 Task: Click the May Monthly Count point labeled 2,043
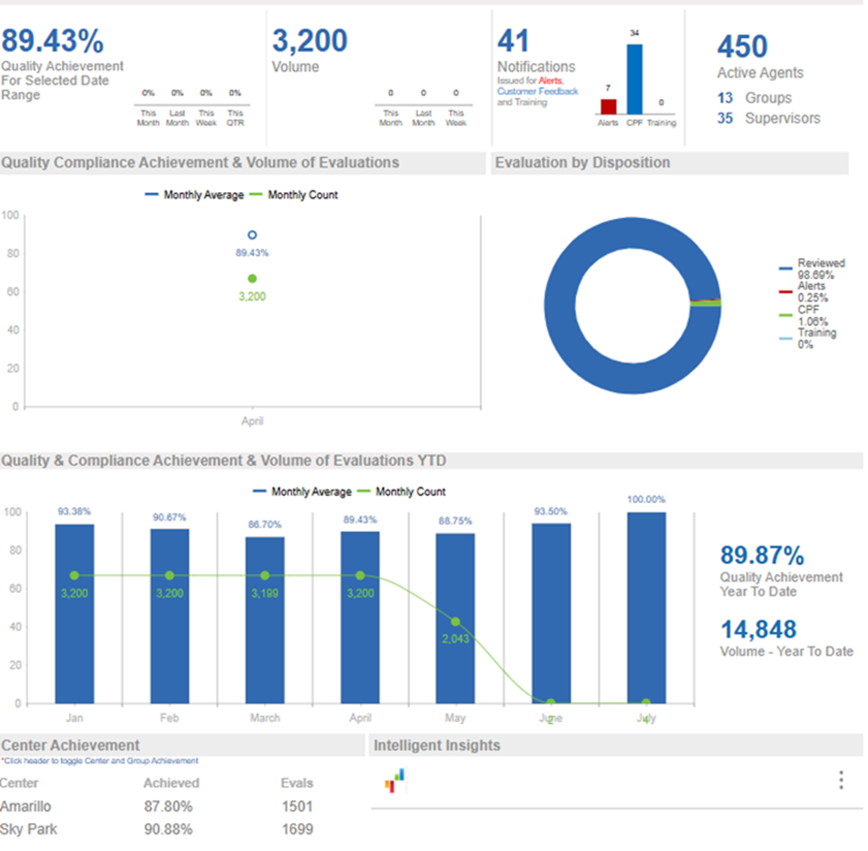(455, 622)
